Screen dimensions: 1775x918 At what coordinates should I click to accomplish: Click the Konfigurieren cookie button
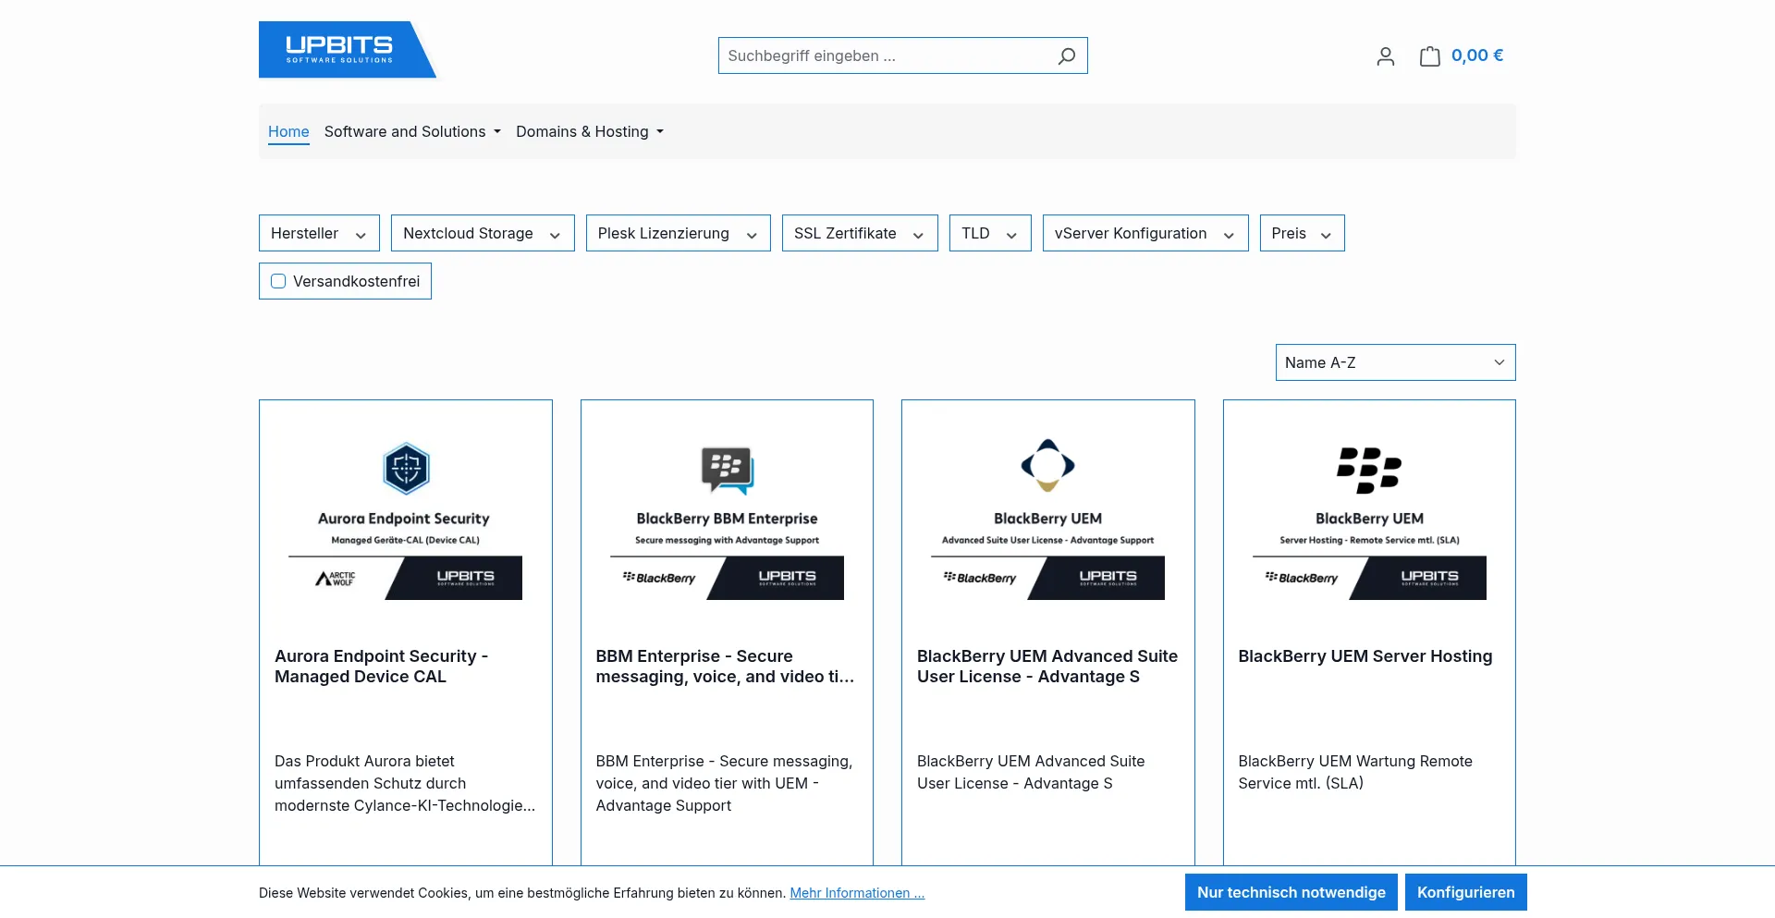(1465, 892)
